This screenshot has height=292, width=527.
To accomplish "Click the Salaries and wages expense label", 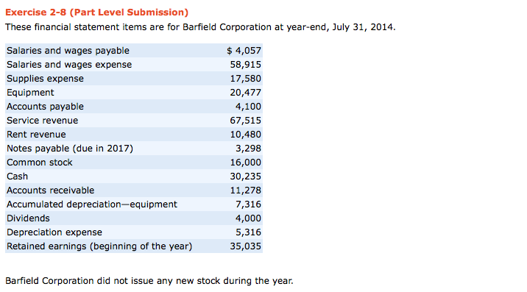I will pos(69,65).
